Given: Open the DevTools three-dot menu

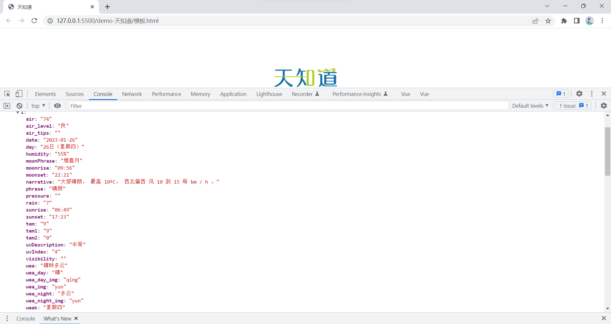Looking at the screenshot, I should 592,94.
